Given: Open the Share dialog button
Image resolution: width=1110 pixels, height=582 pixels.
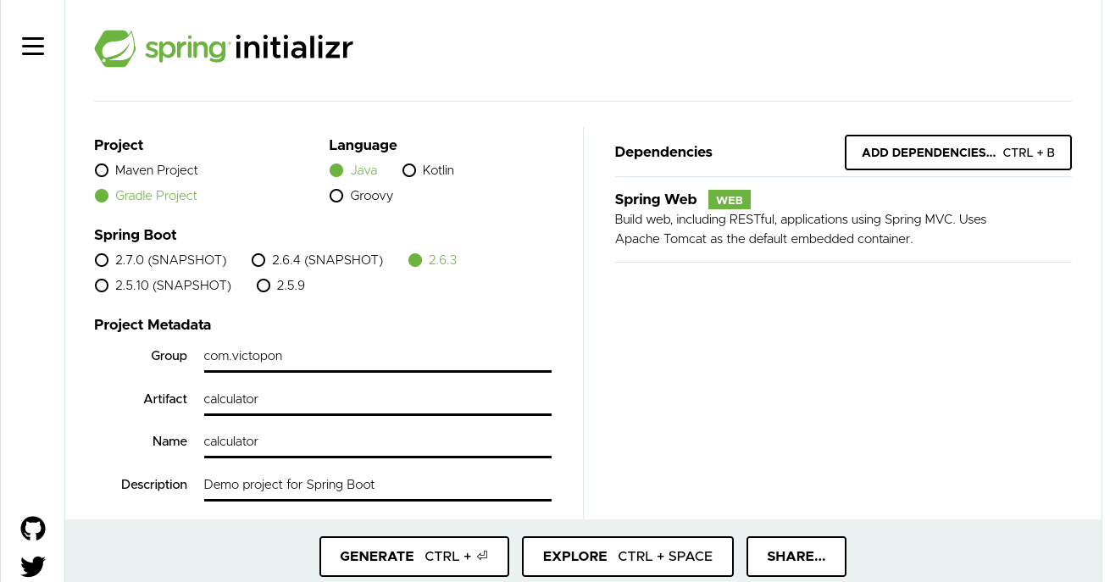Looking at the screenshot, I should pyautogui.click(x=796, y=557).
